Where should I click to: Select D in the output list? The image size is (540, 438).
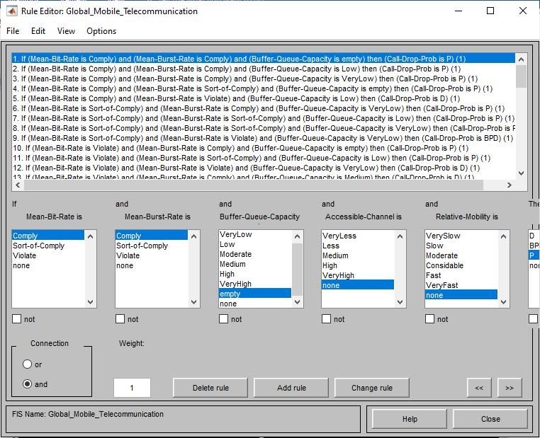coord(534,236)
